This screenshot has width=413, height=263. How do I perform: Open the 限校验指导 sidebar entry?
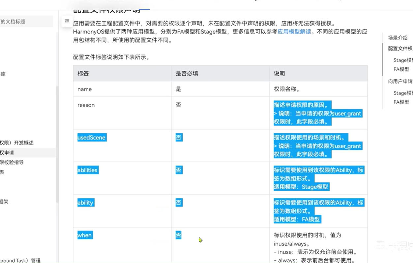click(12, 162)
